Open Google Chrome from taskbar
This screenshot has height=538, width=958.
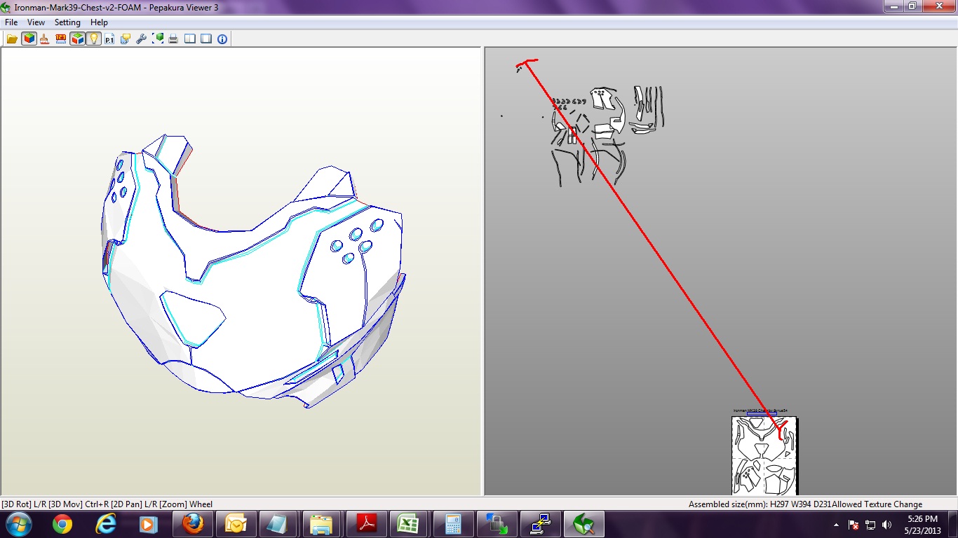point(62,524)
